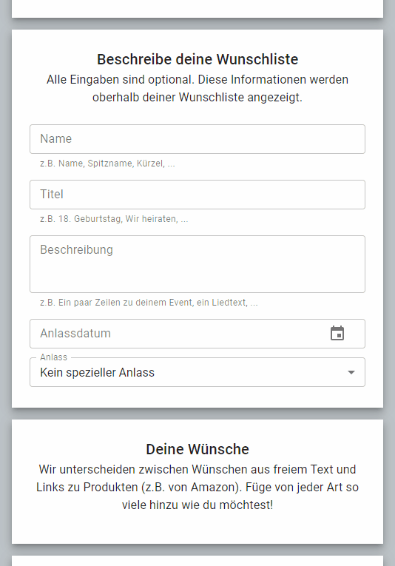Select the 'Deine Wünsche' heading
Screen dimensions: 395x566
tap(197, 449)
